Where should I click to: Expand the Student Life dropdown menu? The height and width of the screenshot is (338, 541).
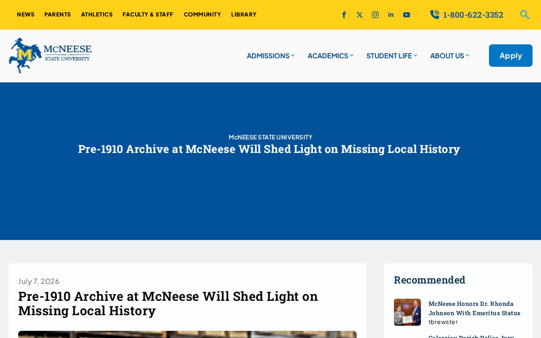392,56
